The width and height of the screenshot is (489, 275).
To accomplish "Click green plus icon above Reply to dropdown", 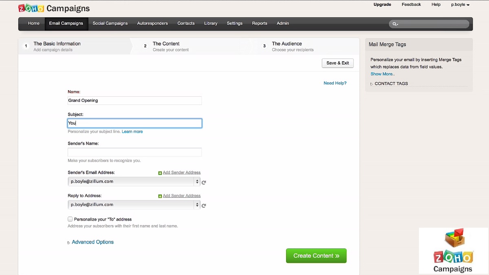I will (160, 196).
